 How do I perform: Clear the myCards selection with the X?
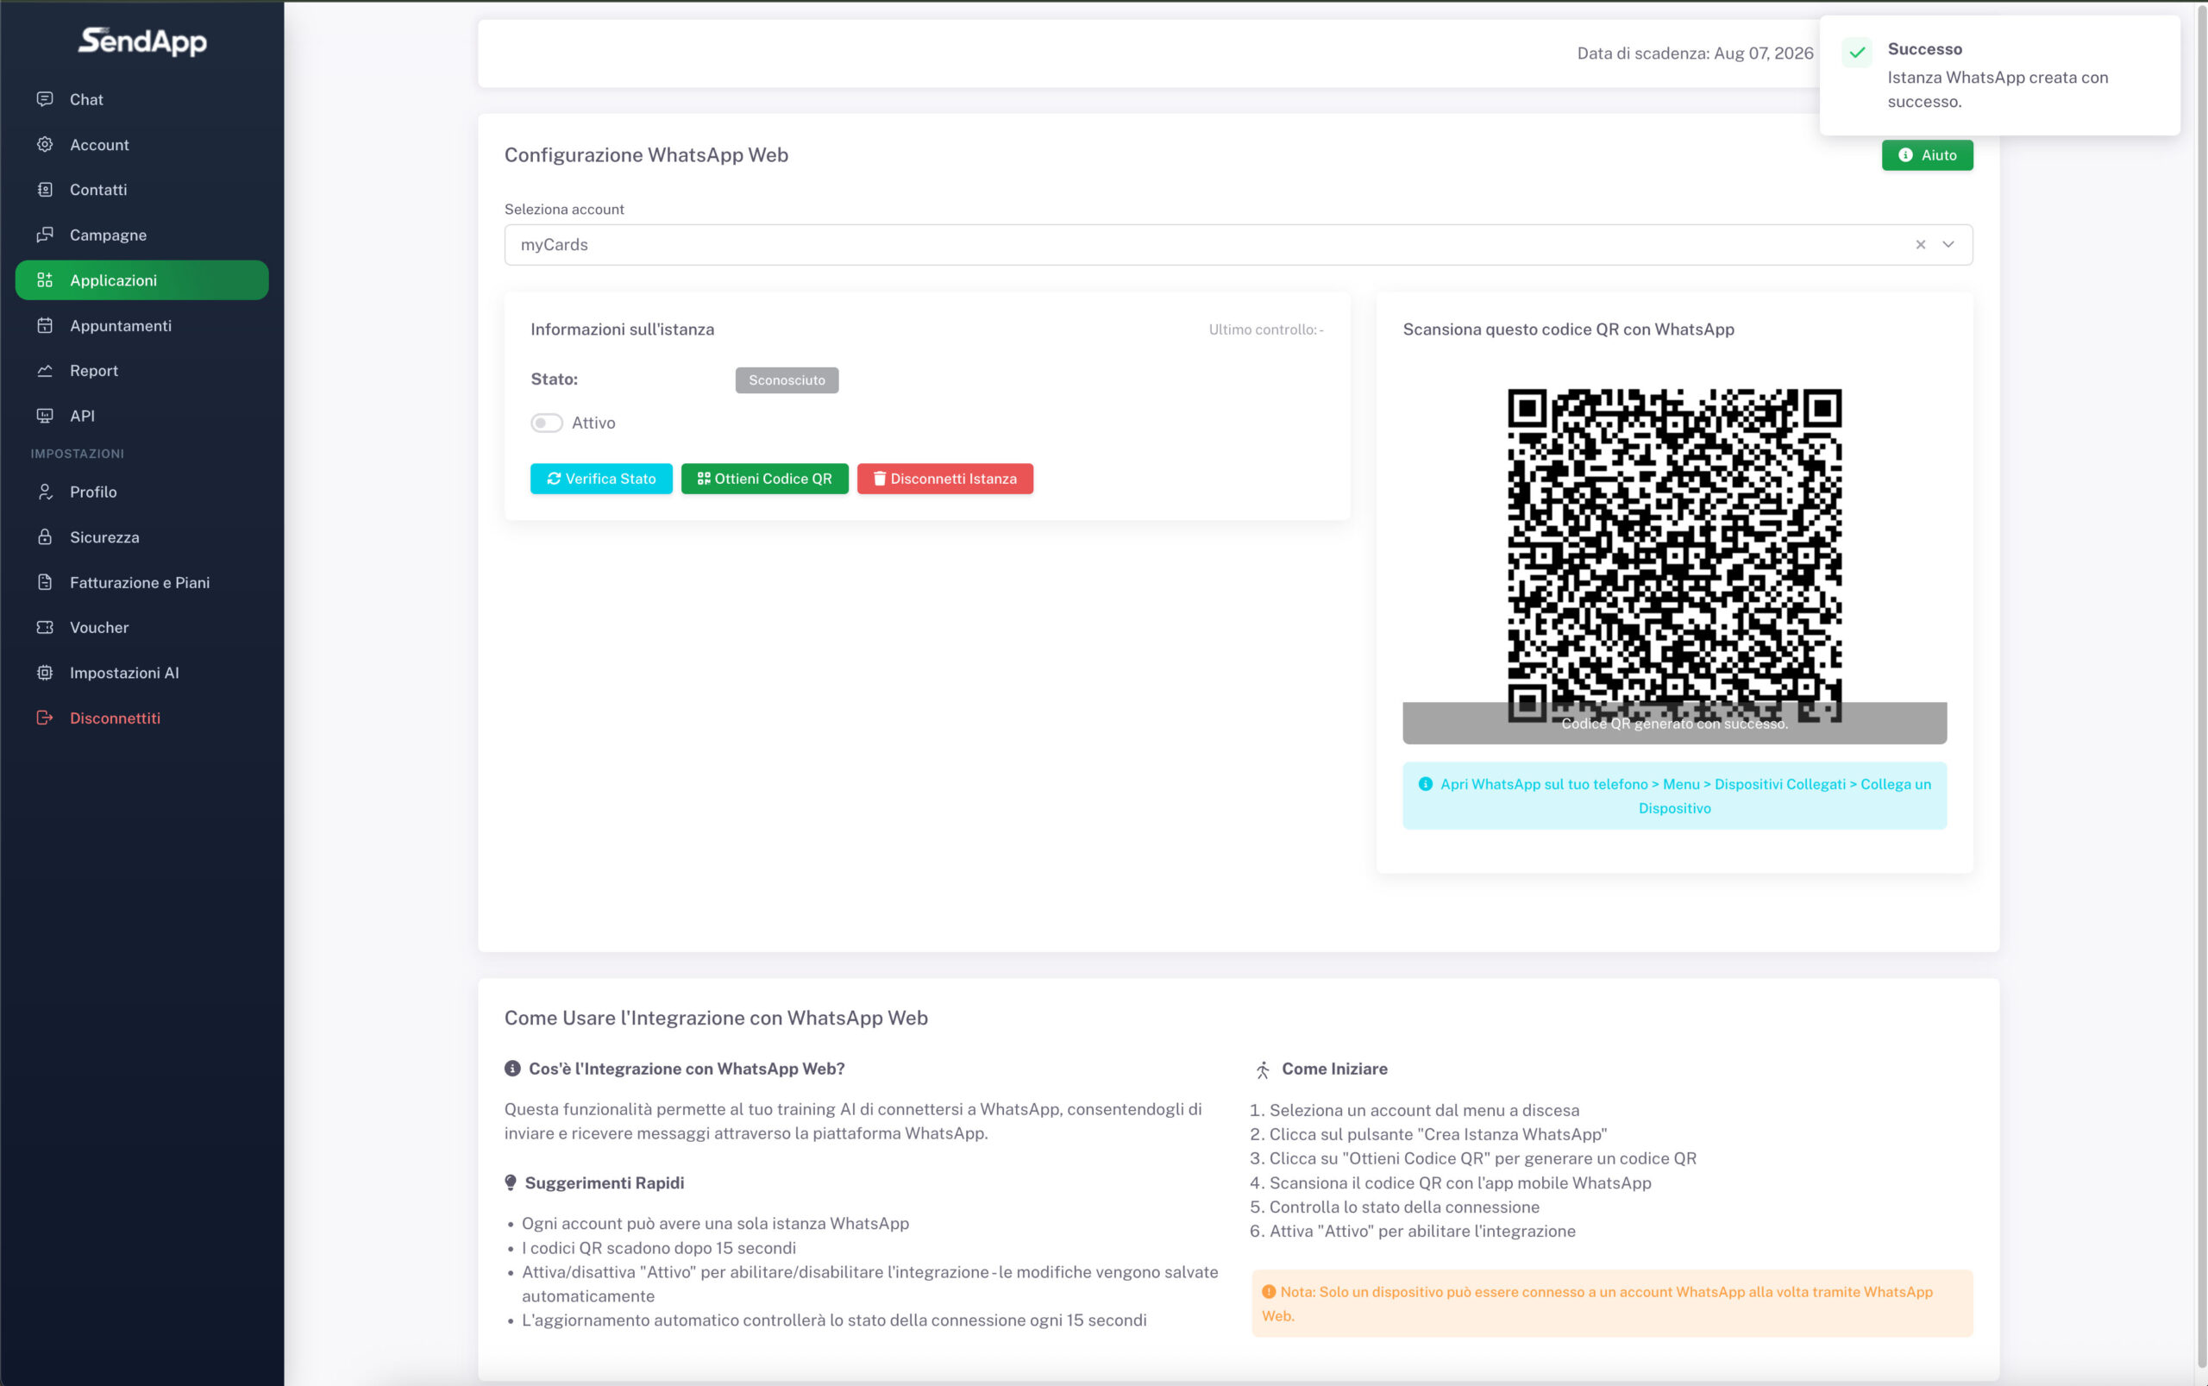click(x=1920, y=245)
